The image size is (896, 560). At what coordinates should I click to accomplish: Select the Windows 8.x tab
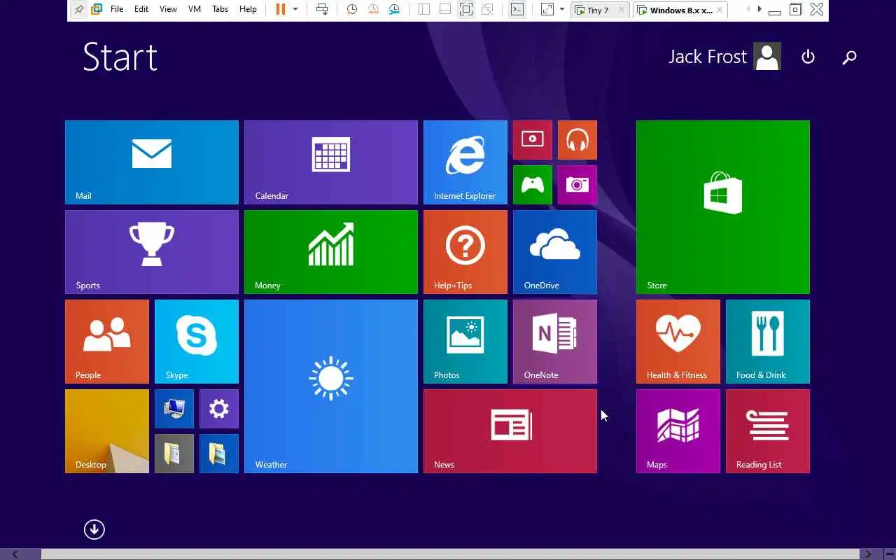tap(680, 10)
